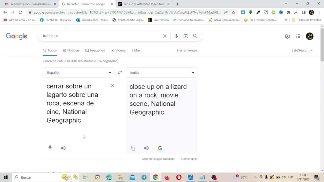Image resolution: width=324 pixels, height=182 pixels.
Task: Open Abrir en Google Traductor link
Action: (x=158, y=159)
